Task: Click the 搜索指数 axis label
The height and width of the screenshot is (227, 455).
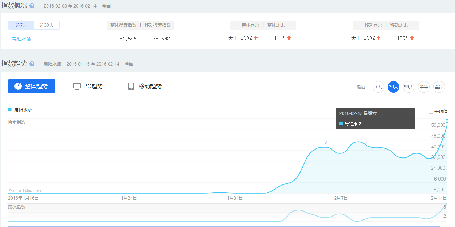Action: pyautogui.click(x=17, y=123)
